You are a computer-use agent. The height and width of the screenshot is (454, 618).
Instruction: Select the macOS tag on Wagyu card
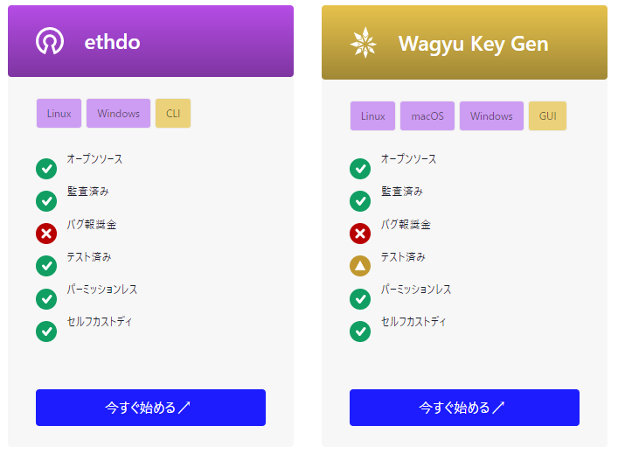point(427,116)
